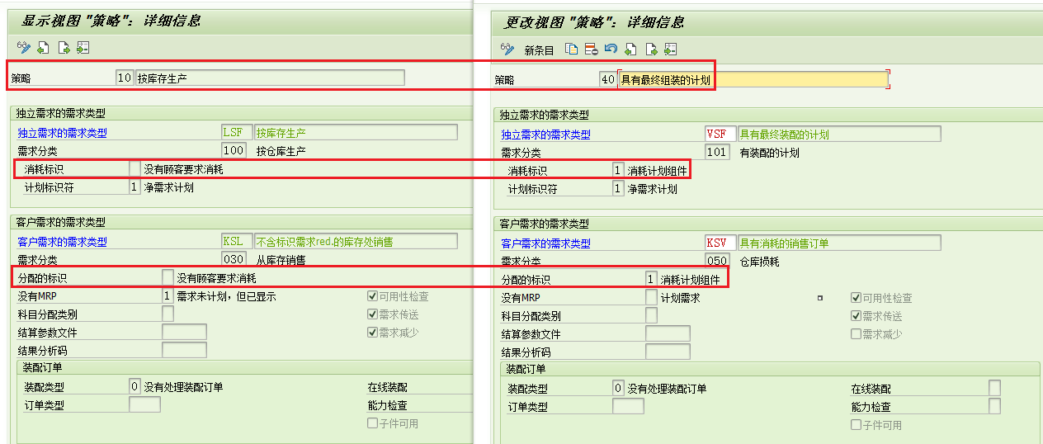Enable 子件可用 checkbox in right window
Image resolution: width=1043 pixels, height=444 pixels.
coord(856,424)
